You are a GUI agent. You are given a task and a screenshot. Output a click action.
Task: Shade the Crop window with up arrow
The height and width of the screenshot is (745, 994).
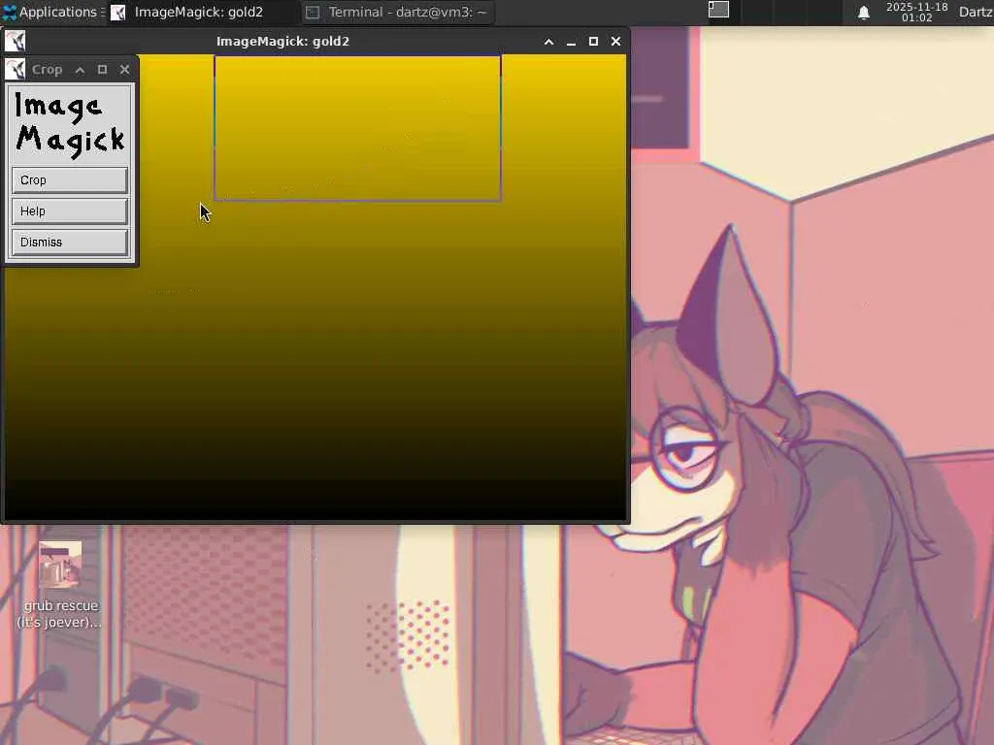pyautogui.click(x=80, y=70)
